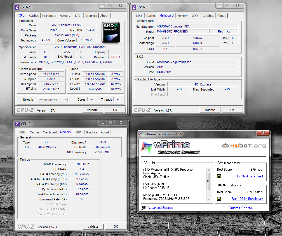
Task: Click the wrench icon beside Advanced Settings
Action: coord(143,208)
